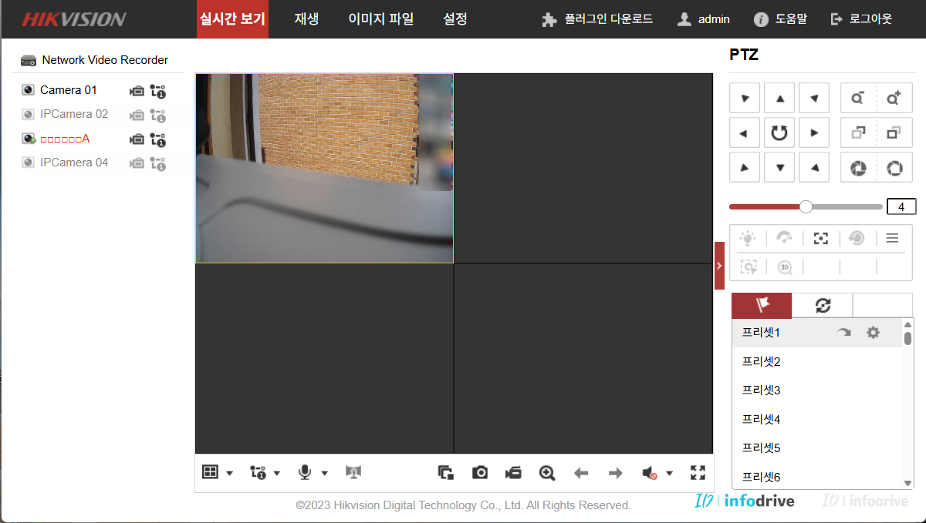Toggle the PTZ light icon

coord(748,238)
